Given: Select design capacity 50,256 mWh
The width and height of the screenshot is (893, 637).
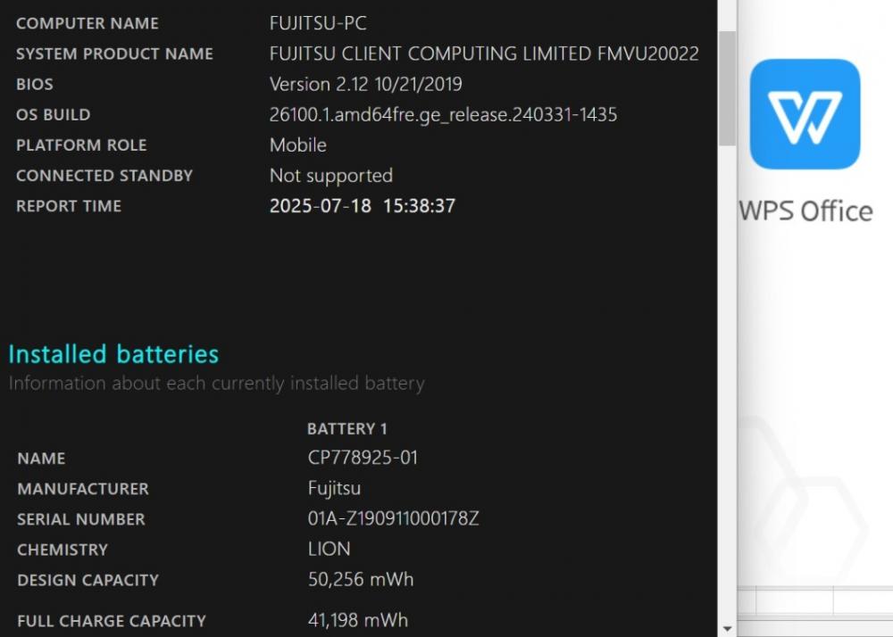Looking at the screenshot, I should click(x=361, y=580).
